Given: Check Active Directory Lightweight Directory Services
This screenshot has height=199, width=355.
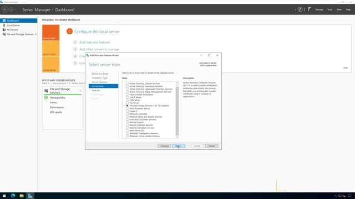Looking at the screenshot, I should (x=127, y=89).
